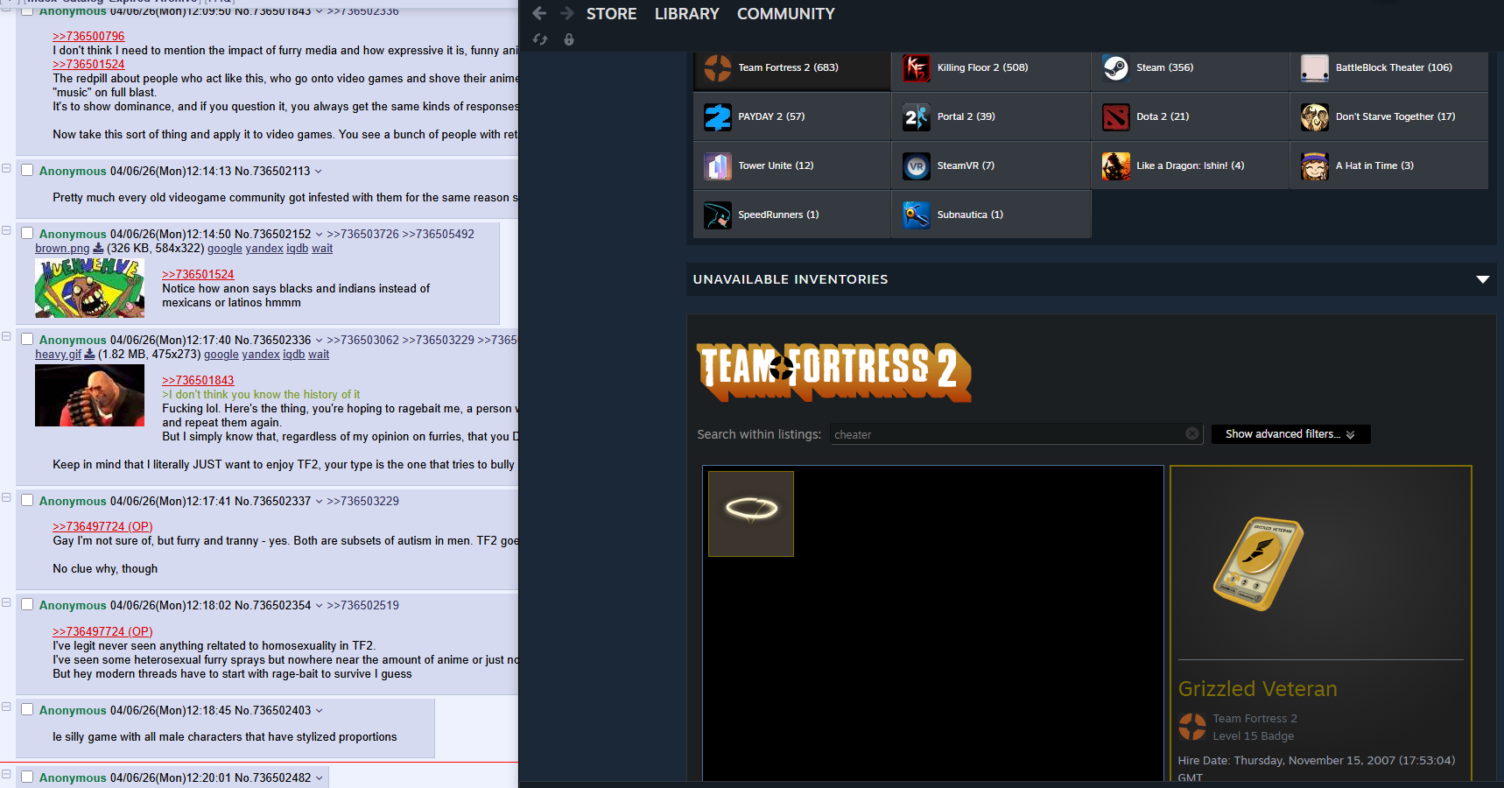Follow the >>736501843 quote link
Viewport: 1504px width, 788px height.
coord(198,380)
